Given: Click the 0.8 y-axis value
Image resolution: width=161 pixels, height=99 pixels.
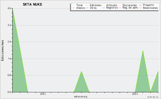Looking at the screenshot, I should (x=9, y=75).
